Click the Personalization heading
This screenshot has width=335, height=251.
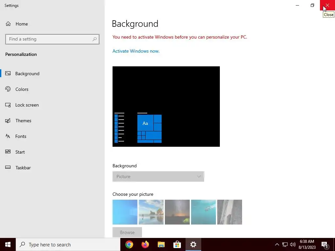[21, 54]
